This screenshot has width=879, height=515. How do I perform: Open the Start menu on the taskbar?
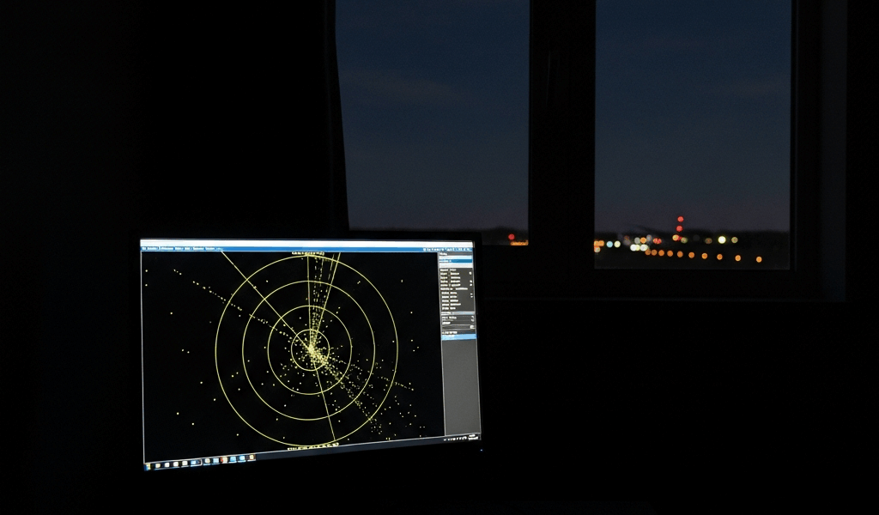146,466
